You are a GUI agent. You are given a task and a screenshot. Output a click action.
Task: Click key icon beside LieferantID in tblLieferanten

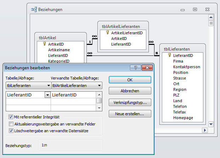click(x=170, y=55)
